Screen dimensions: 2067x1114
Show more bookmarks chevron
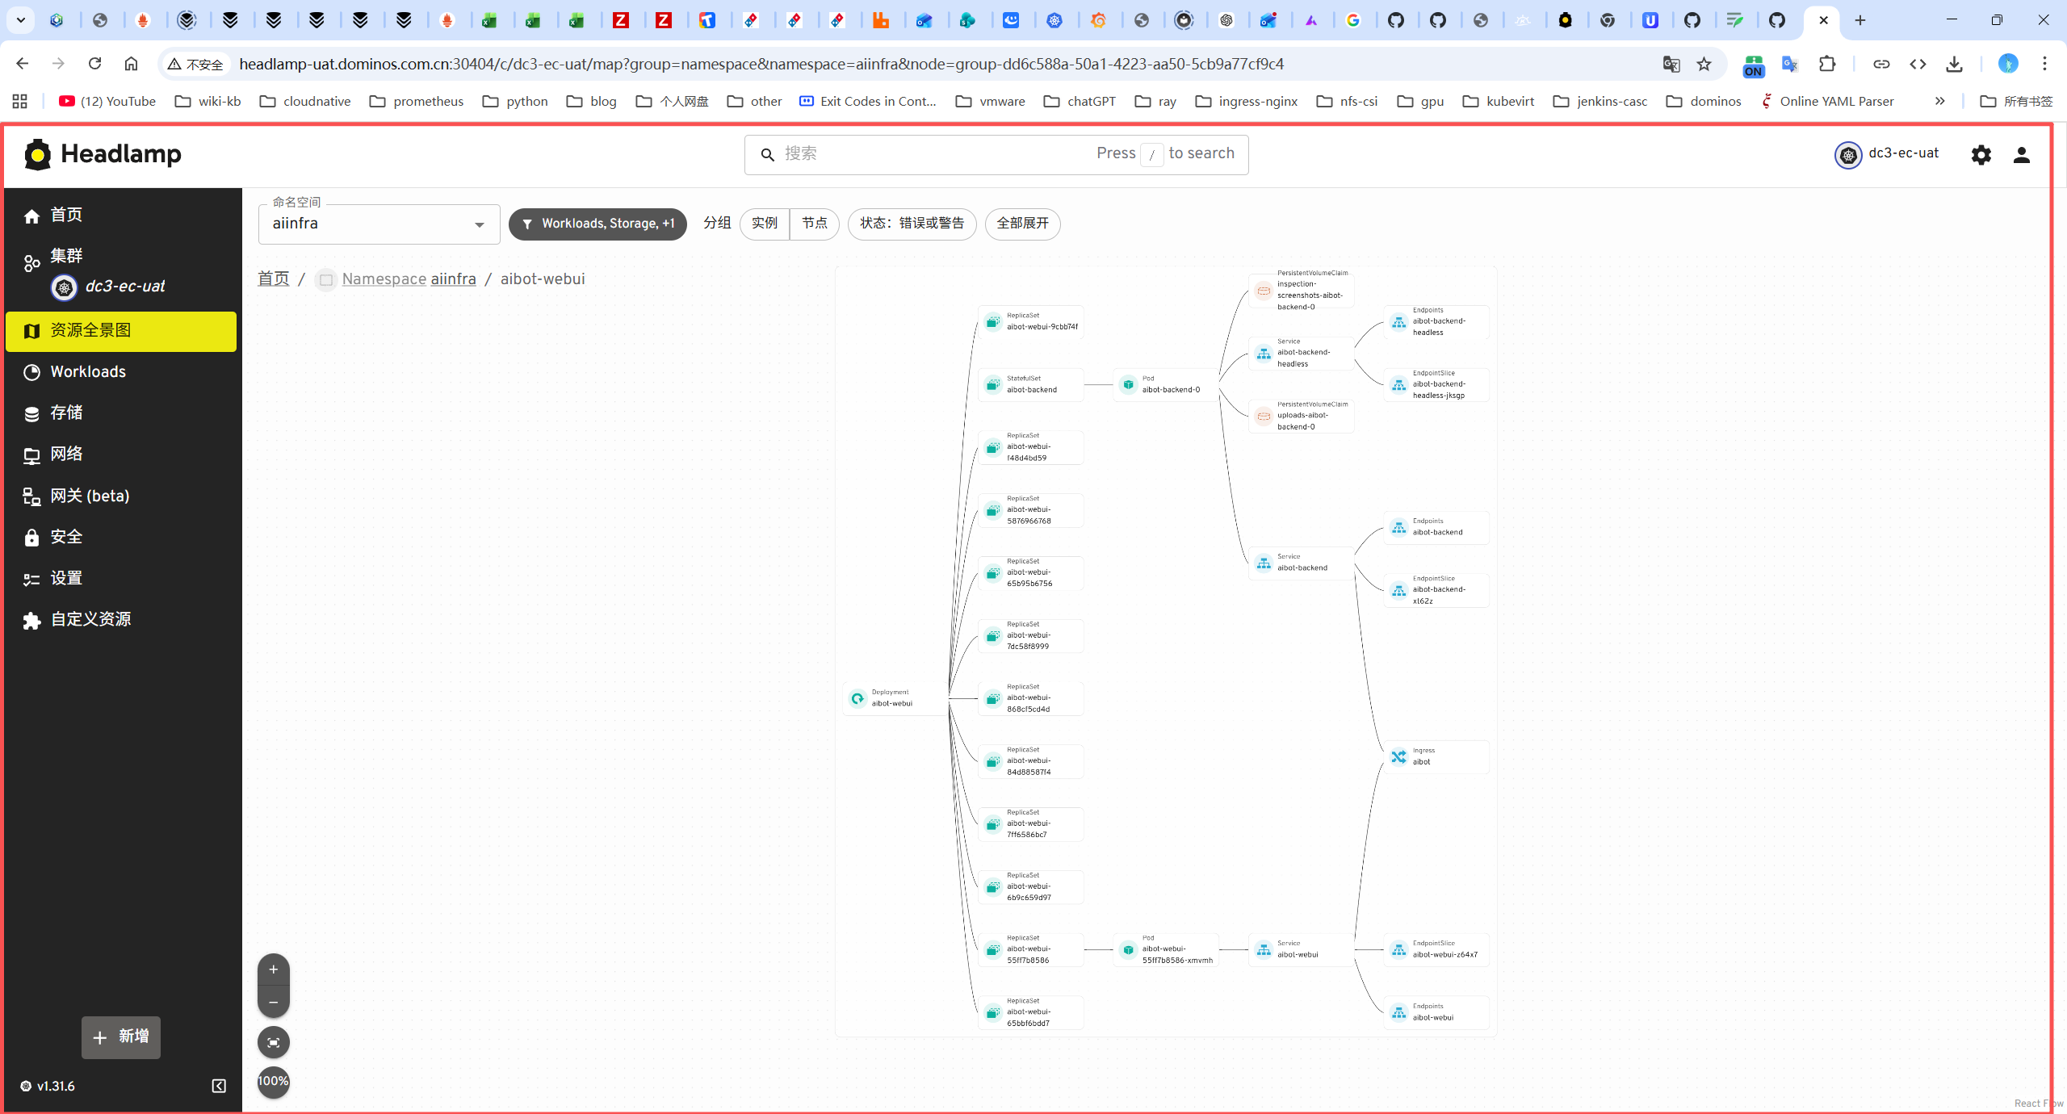pos(1939,101)
